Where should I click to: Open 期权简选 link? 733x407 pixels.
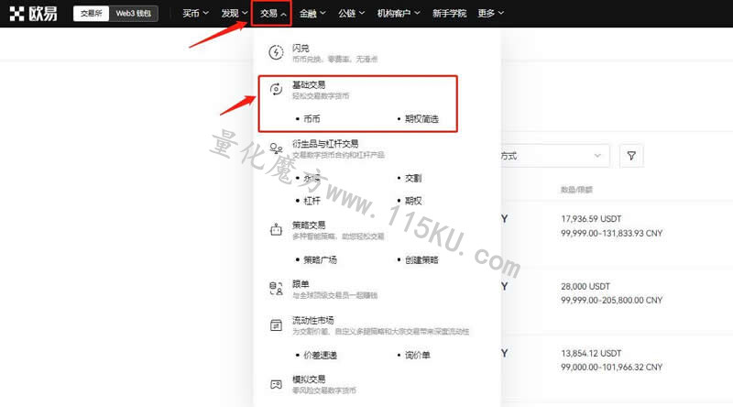(x=421, y=119)
